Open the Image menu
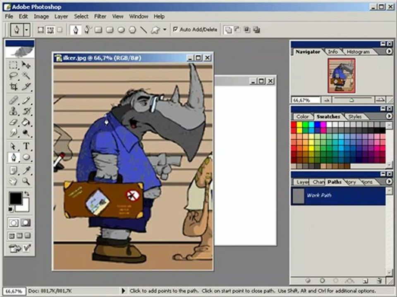 [x=41, y=16]
